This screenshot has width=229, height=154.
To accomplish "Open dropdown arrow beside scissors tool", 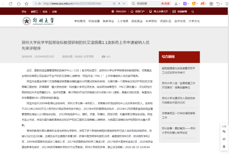I will point(179,4).
